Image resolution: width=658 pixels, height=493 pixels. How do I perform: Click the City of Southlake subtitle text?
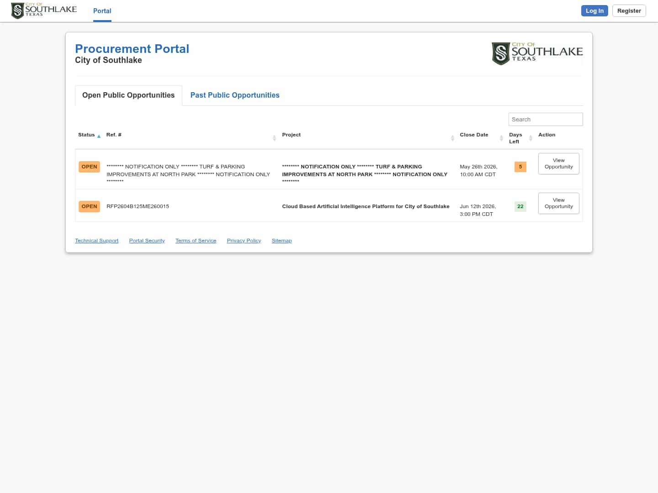pyautogui.click(x=108, y=60)
